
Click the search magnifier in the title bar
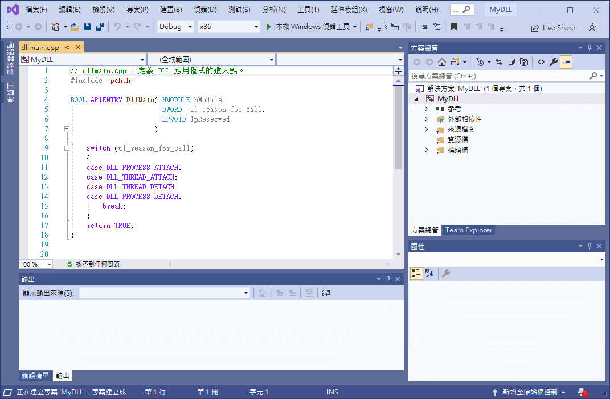click(x=466, y=9)
